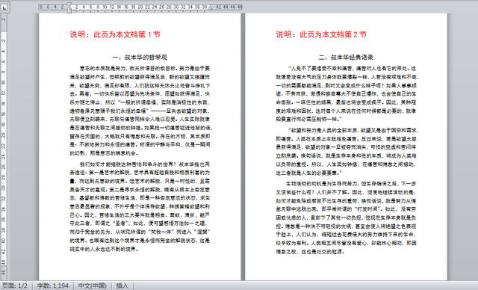Click red note 说明：此页为本文档第 2 节
Screen dimensions: 478x290
[x=321, y=34]
